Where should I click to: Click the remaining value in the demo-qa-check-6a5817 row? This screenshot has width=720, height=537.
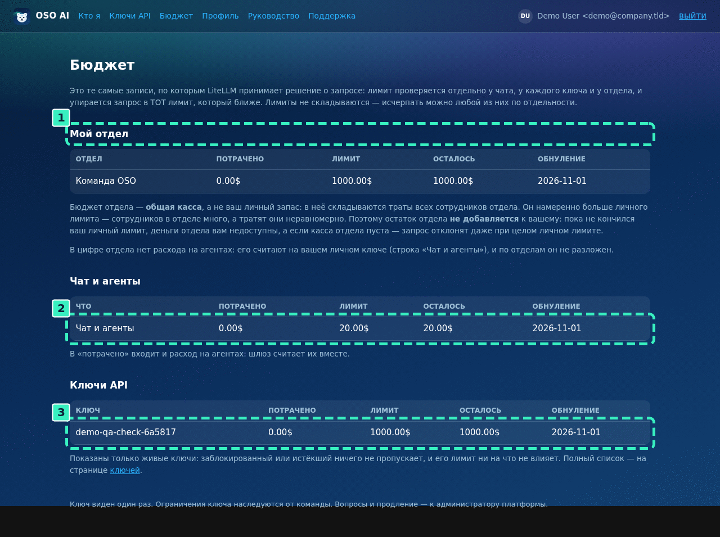tap(479, 432)
